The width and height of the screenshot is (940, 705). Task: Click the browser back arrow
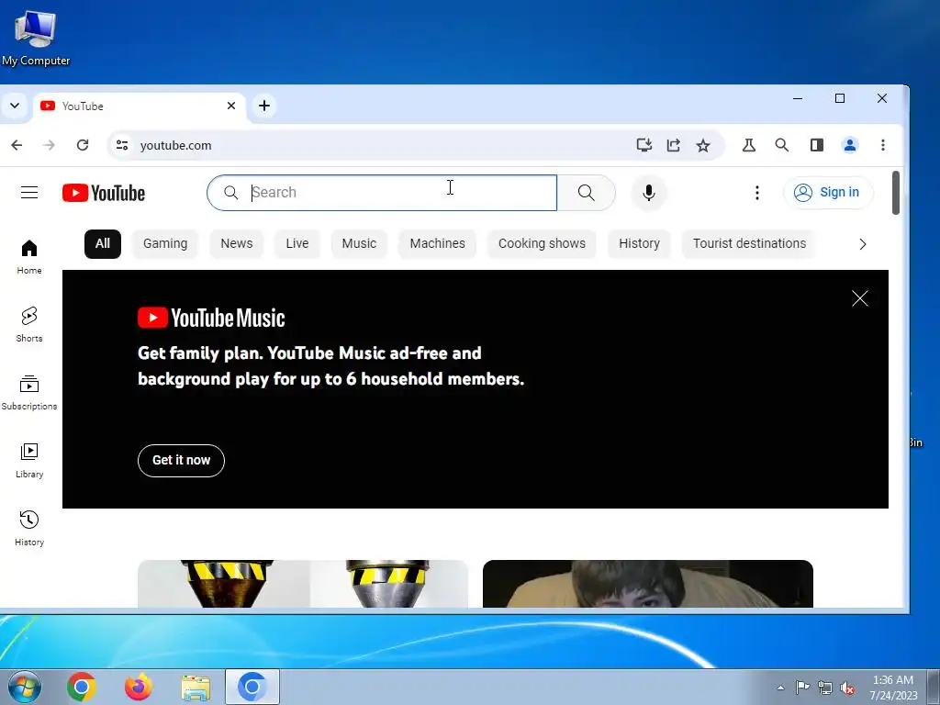tap(17, 145)
